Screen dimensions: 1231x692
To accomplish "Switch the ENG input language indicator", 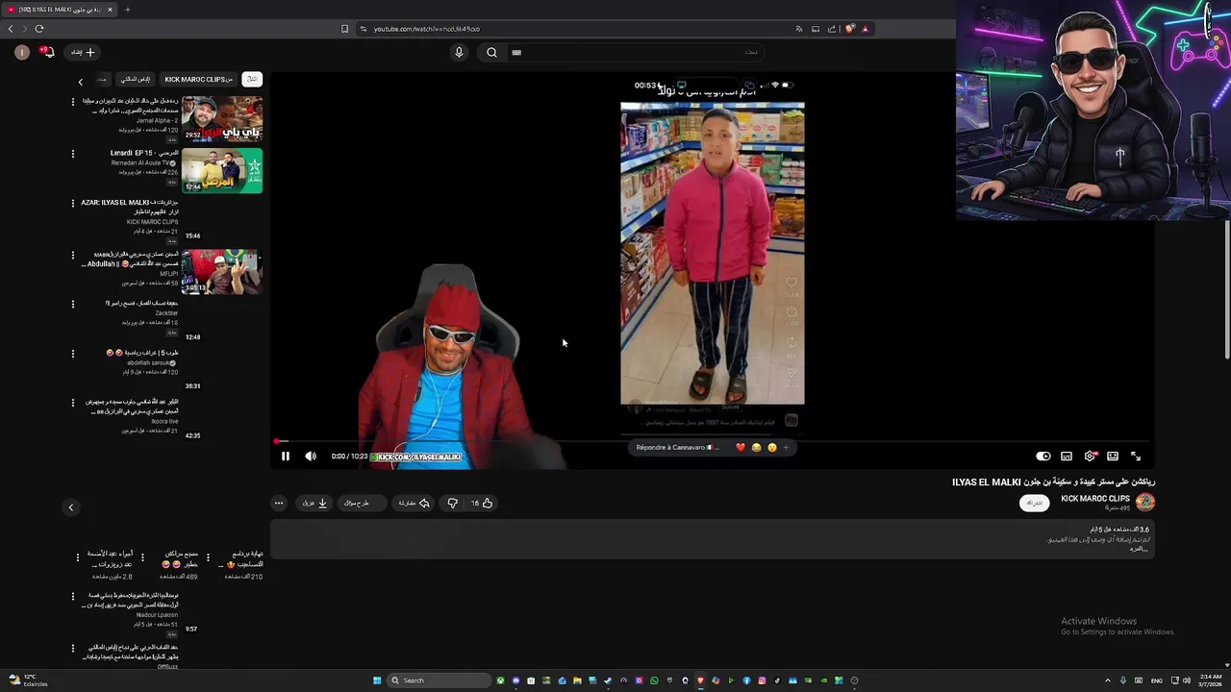I will click(x=1157, y=680).
